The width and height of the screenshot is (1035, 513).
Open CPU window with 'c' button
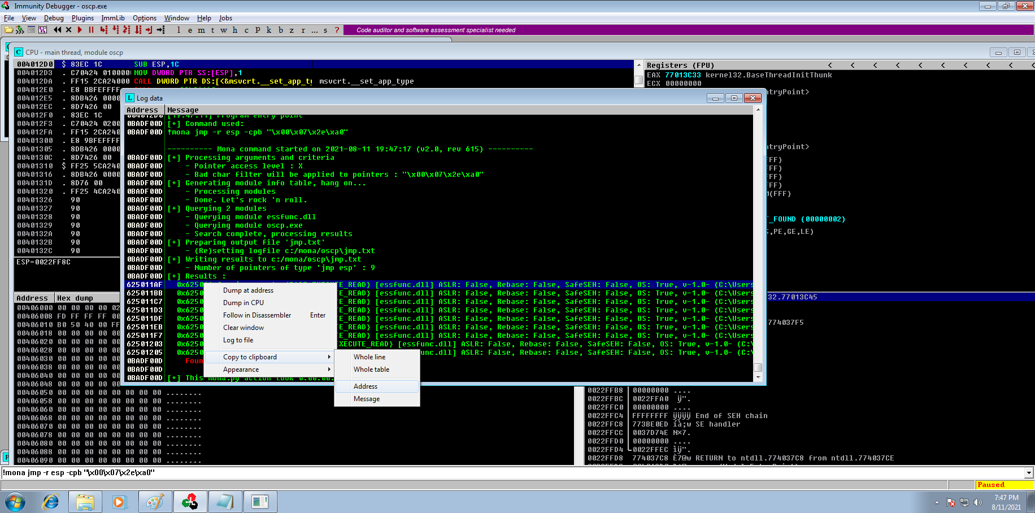point(246,30)
